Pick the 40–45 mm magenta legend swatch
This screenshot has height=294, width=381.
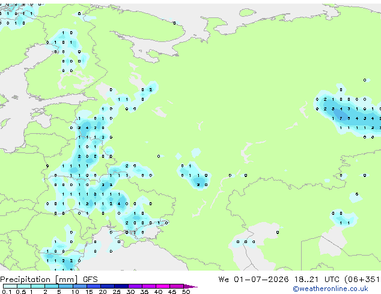163,286
